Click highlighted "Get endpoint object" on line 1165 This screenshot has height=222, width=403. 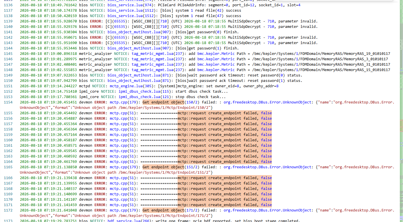tap(163, 167)
